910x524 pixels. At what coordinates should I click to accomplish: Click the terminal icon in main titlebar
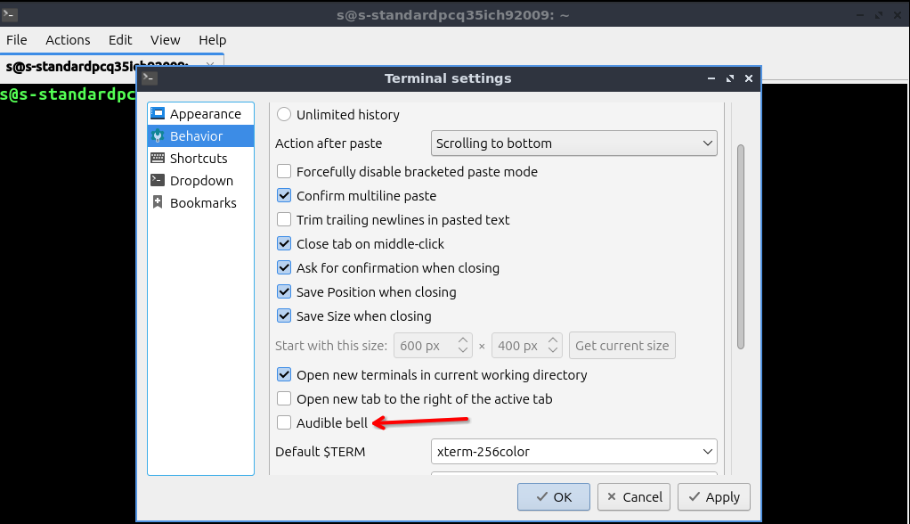coord(9,14)
